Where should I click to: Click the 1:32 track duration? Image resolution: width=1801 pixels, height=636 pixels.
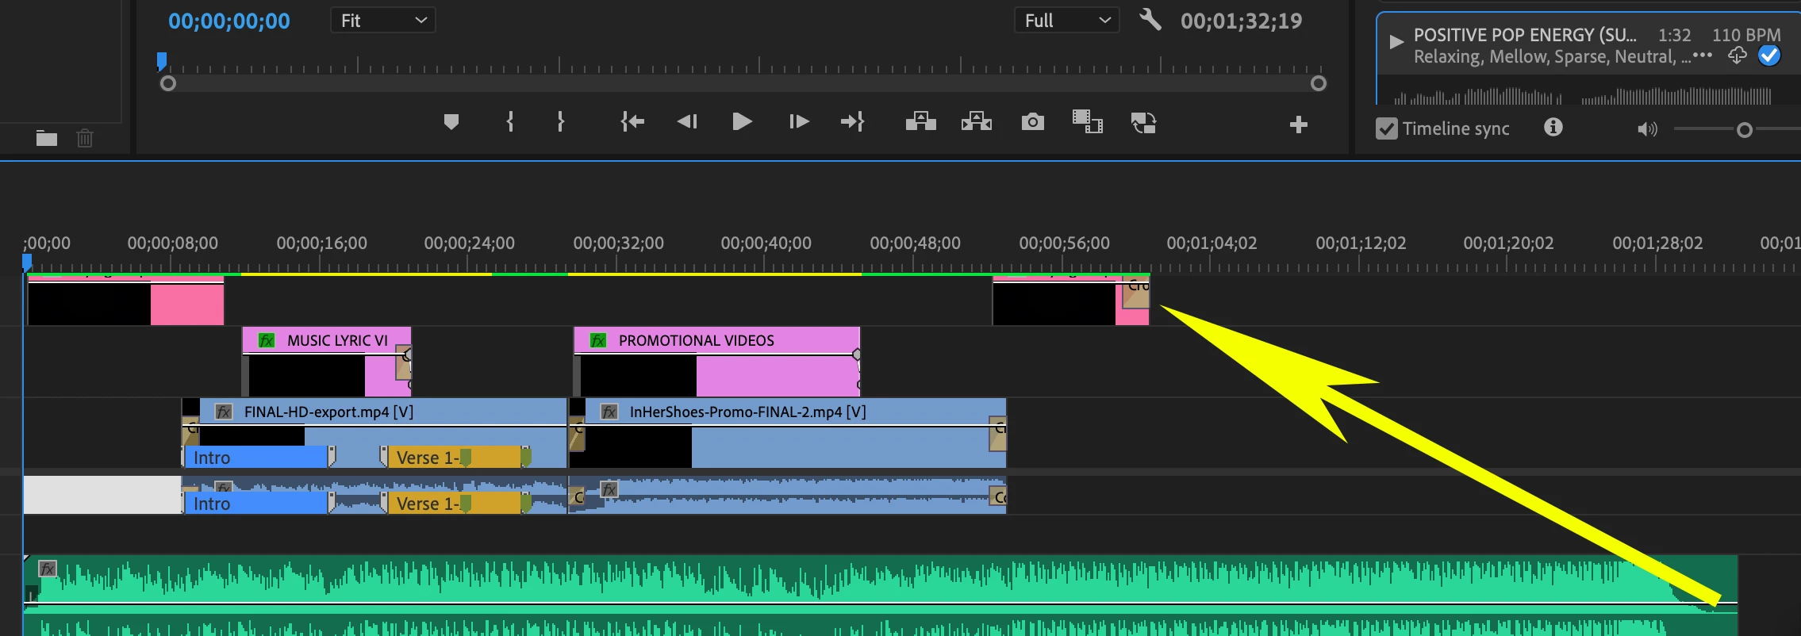pyautogui.click(x=1675, y=35)
